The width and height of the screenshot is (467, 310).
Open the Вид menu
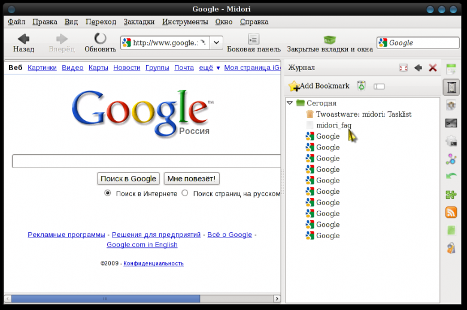point(71,22)
